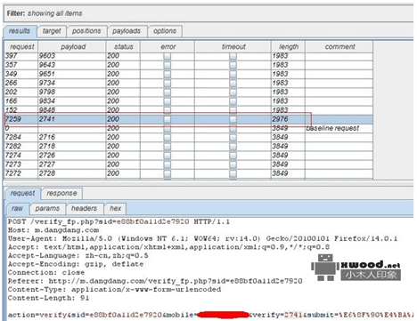Sort results by the payload column header

72,47
